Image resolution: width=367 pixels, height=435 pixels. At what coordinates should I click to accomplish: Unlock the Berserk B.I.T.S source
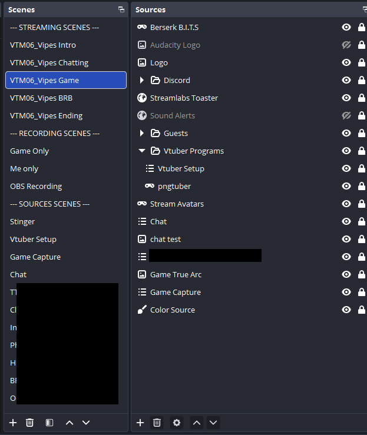click(361, 28)
